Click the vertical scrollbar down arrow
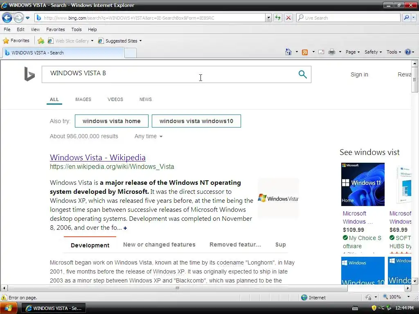The width and height of the screenshot is (419, 314). [x=414, y=281]
